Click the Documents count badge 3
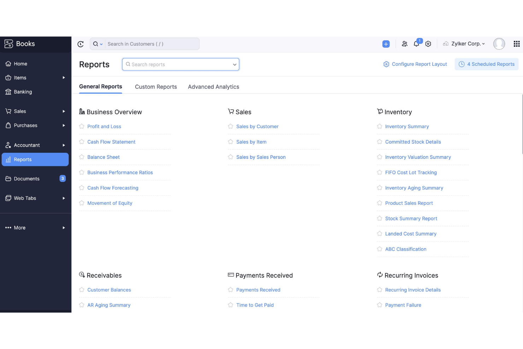523x349 pixels. 63,179
